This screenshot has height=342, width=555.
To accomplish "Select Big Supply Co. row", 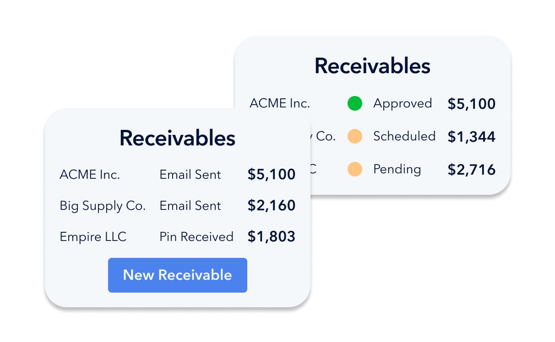I will click(103, 206).
